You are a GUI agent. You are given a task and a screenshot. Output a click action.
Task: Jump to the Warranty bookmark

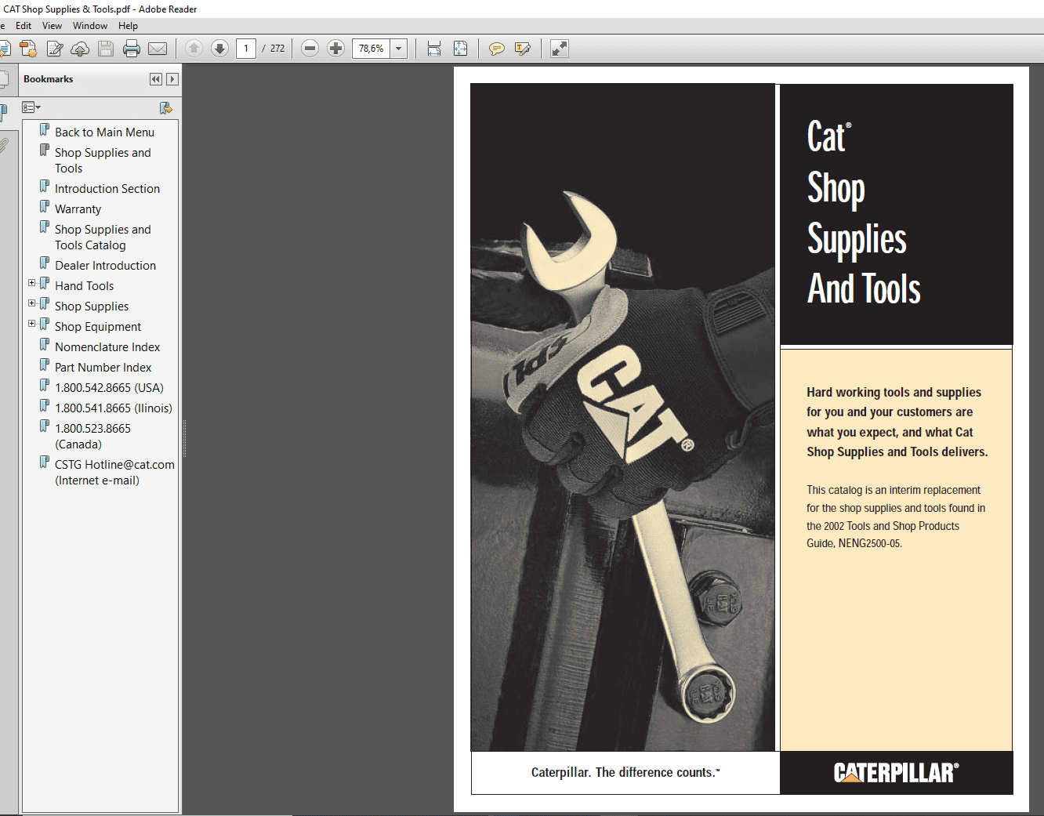(78, 209)
